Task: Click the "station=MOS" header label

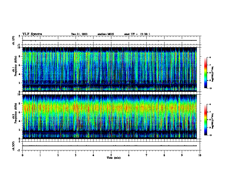Action: [106, 34]
